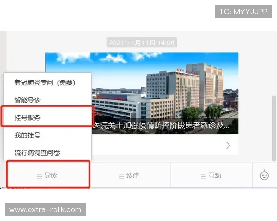Image resolution: width=277 pixels, height=221 pixels.
Task: Expand the 诊疗 bottom menu
Action: 129,175
